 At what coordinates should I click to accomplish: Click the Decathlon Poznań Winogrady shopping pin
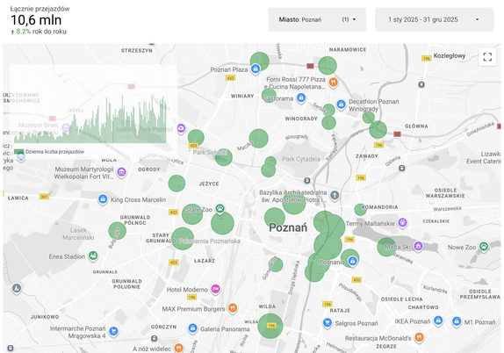click(x=341, y=104)
